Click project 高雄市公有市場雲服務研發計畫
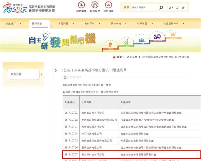Screen dimensions: 201x161 (x=138, y=154)
